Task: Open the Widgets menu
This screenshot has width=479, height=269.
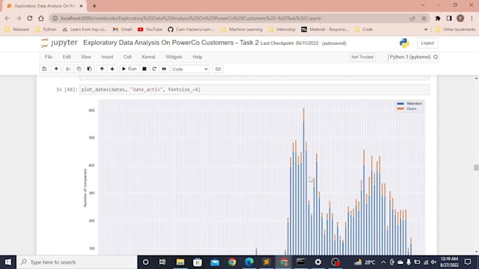Action: pos(173,57)
